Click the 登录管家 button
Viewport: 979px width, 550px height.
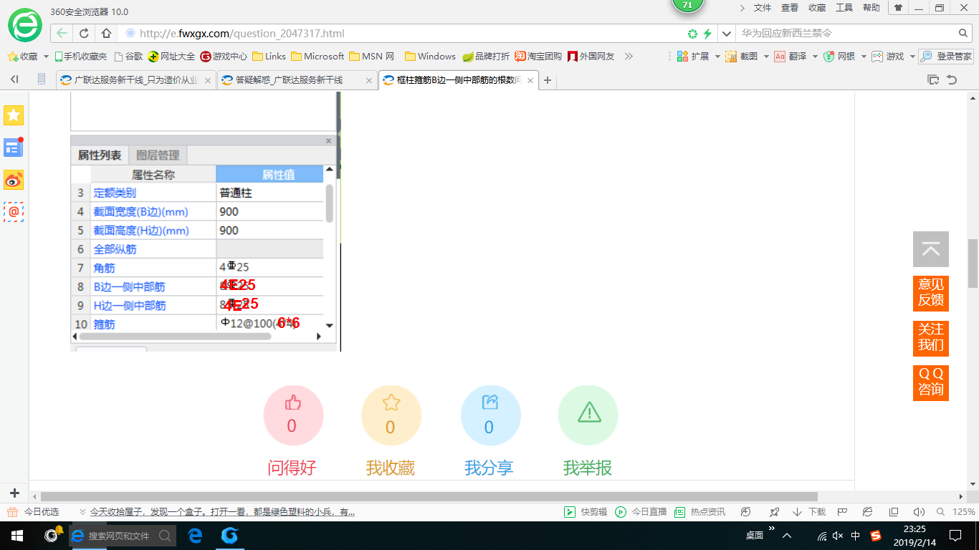946,57
